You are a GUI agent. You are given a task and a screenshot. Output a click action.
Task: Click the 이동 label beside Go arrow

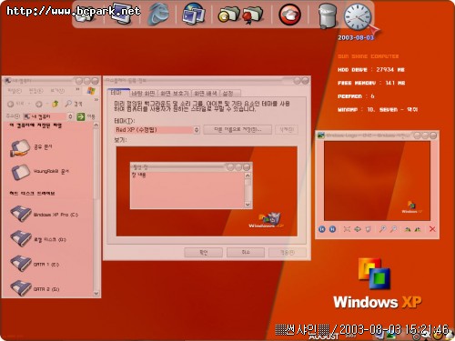click(91, 116)
